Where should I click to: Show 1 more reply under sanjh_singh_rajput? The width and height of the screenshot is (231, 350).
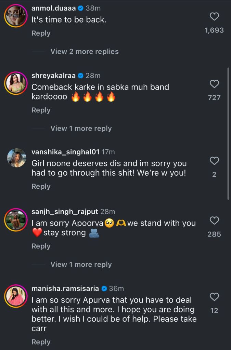point(81,265)
